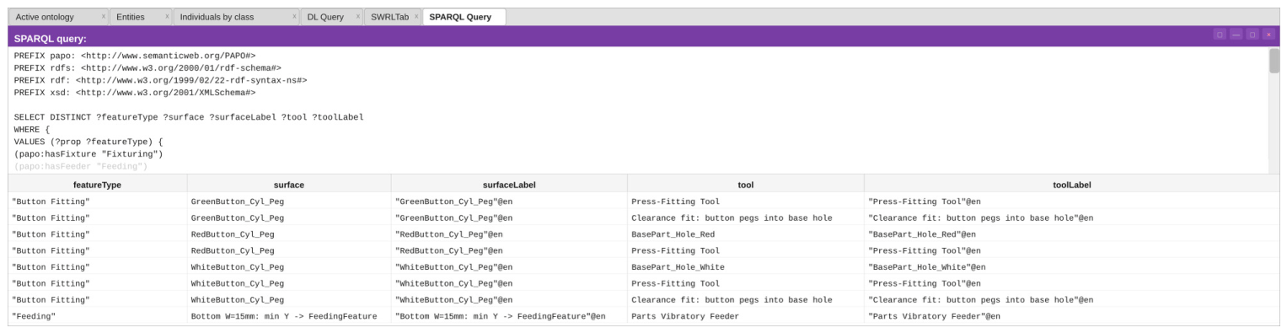The height and width of the screenshot is (333, 1287).
Task: Click the papo:hasFixture "Fixturing" line
Action: coord(88,154)
